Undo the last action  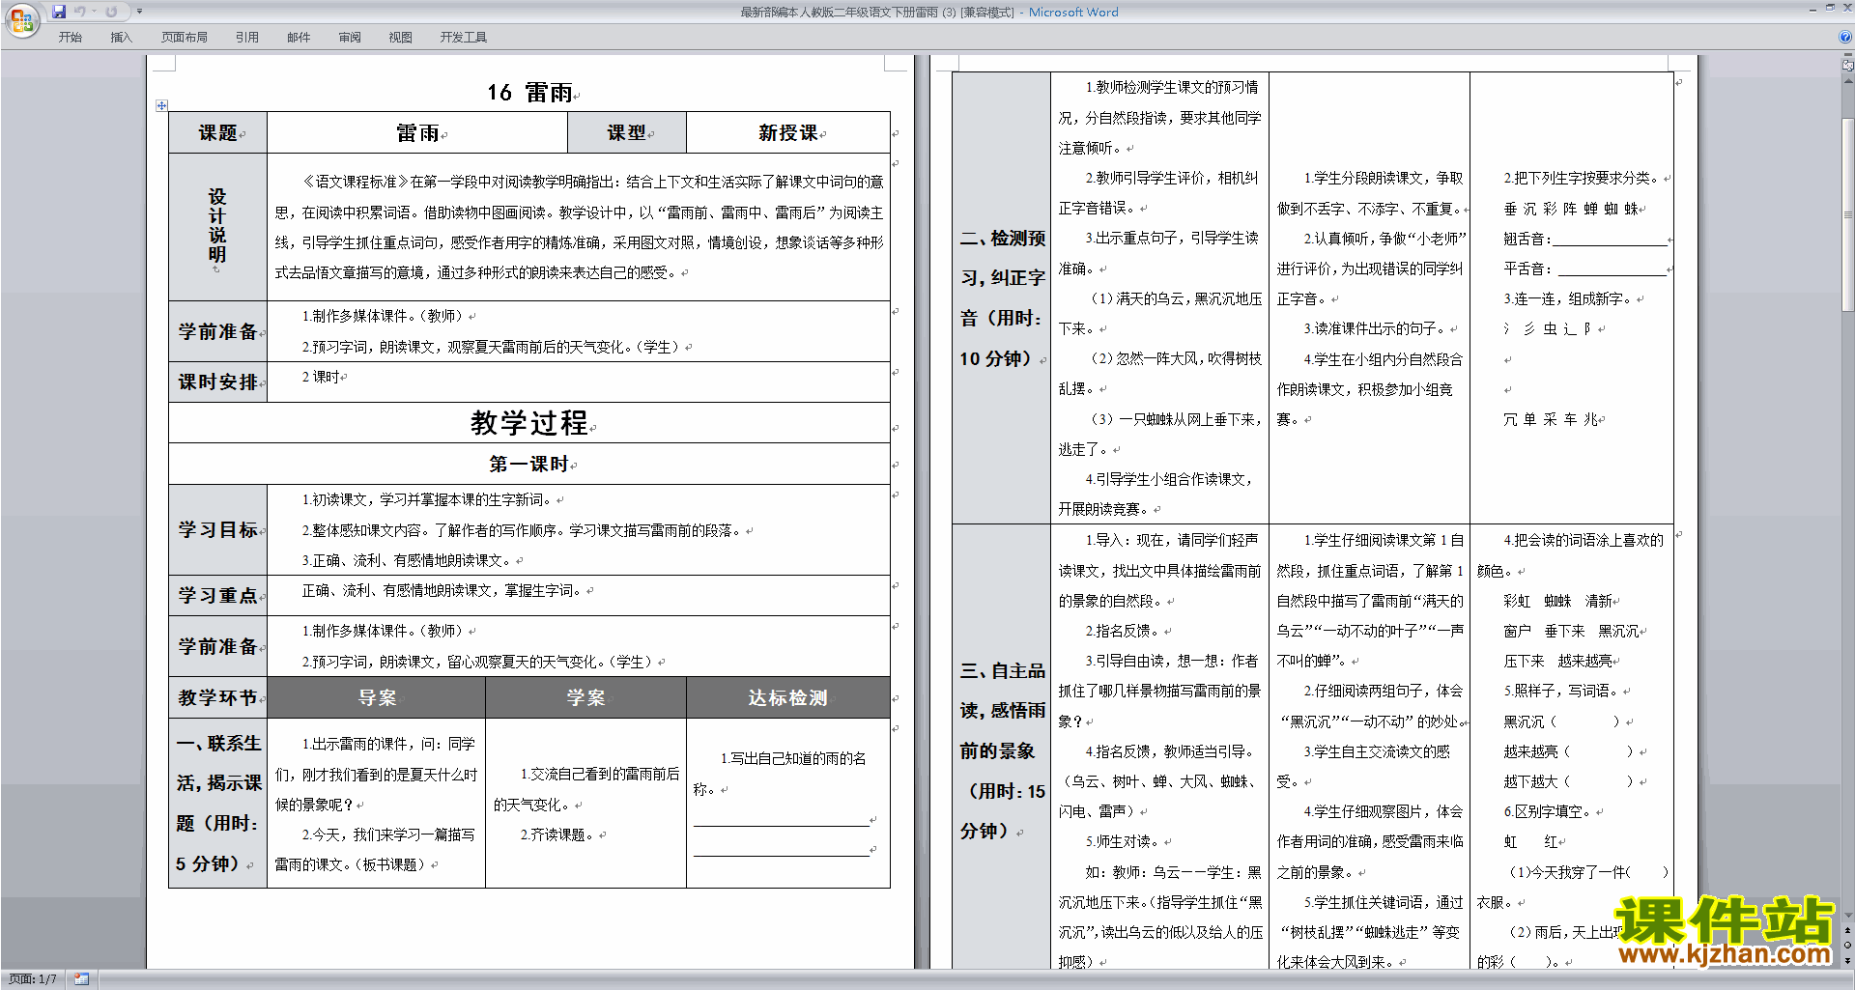(x=80, y=12)
